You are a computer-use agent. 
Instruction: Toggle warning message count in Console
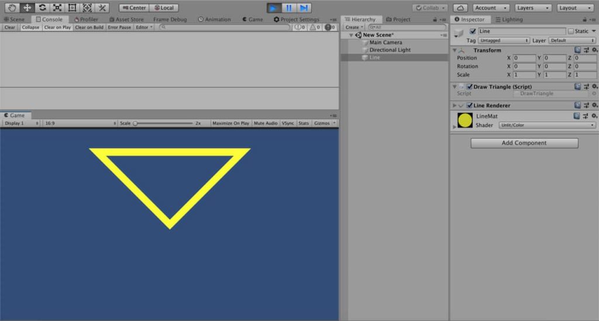coord(315,27)
